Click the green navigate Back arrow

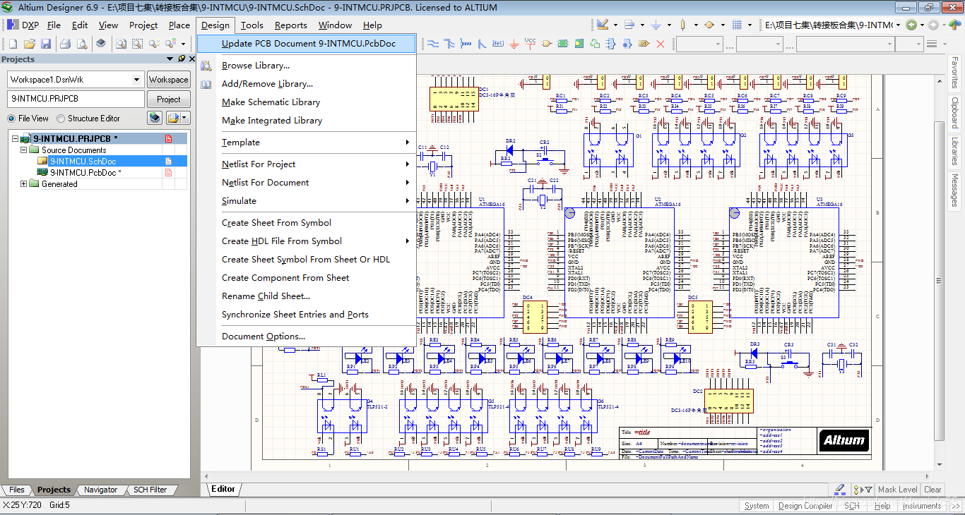[911, 25]
